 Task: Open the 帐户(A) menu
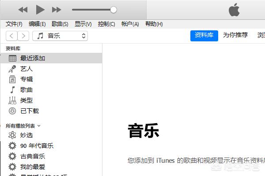pyautogui.click(x=130, y=24)
